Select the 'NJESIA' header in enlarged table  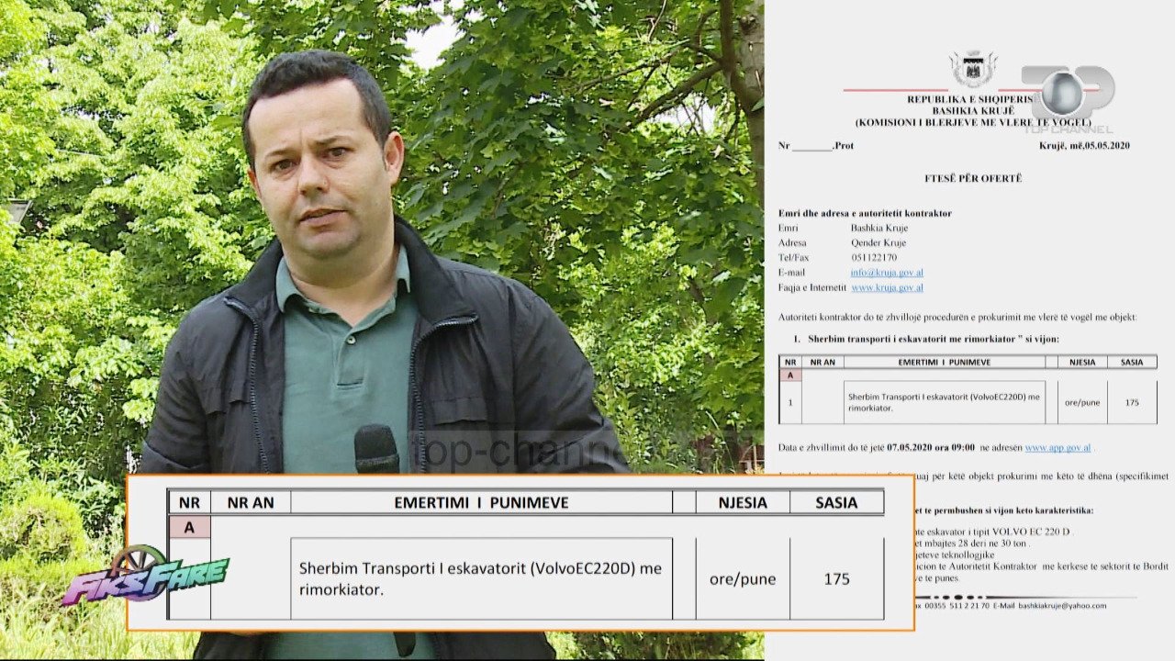click(x=743, y=502)
